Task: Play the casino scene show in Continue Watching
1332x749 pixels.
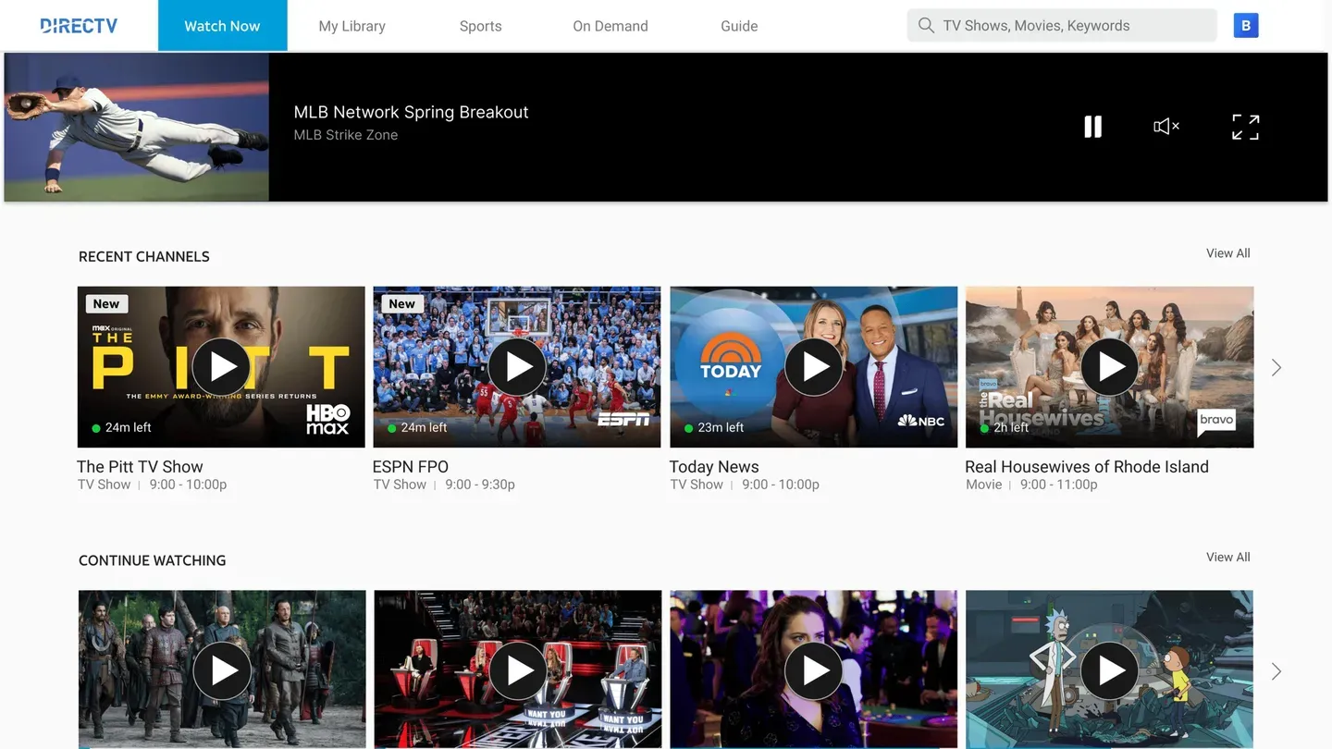Action: coord(814,670)
